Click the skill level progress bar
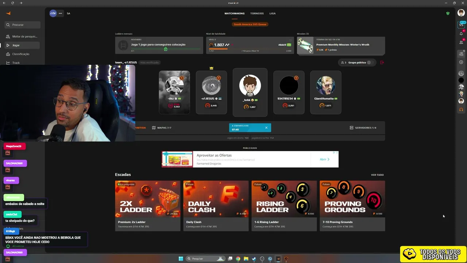Screen dimensions: 467x263 [250, 49]
